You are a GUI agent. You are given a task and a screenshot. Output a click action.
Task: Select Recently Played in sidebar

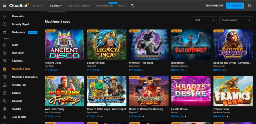(x=20, y=24)
